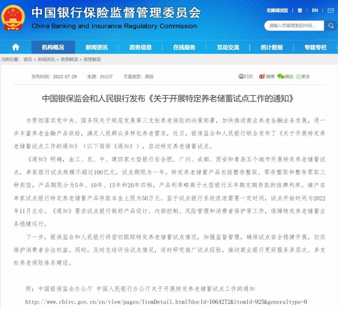Screen dimensions: 338x310
Task: Open the attached notice URL link
Action: pyautogui.click(x=166, y=302)
